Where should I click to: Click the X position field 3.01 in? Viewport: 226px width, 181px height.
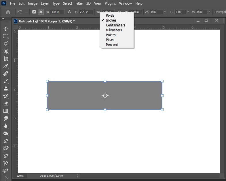tap(57, 12)
